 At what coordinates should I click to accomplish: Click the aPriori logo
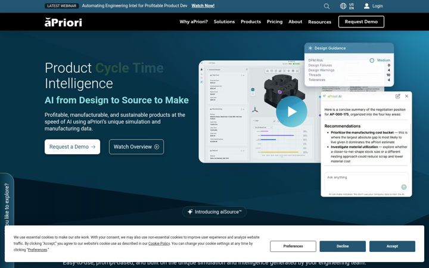click(x=63, y=22)
